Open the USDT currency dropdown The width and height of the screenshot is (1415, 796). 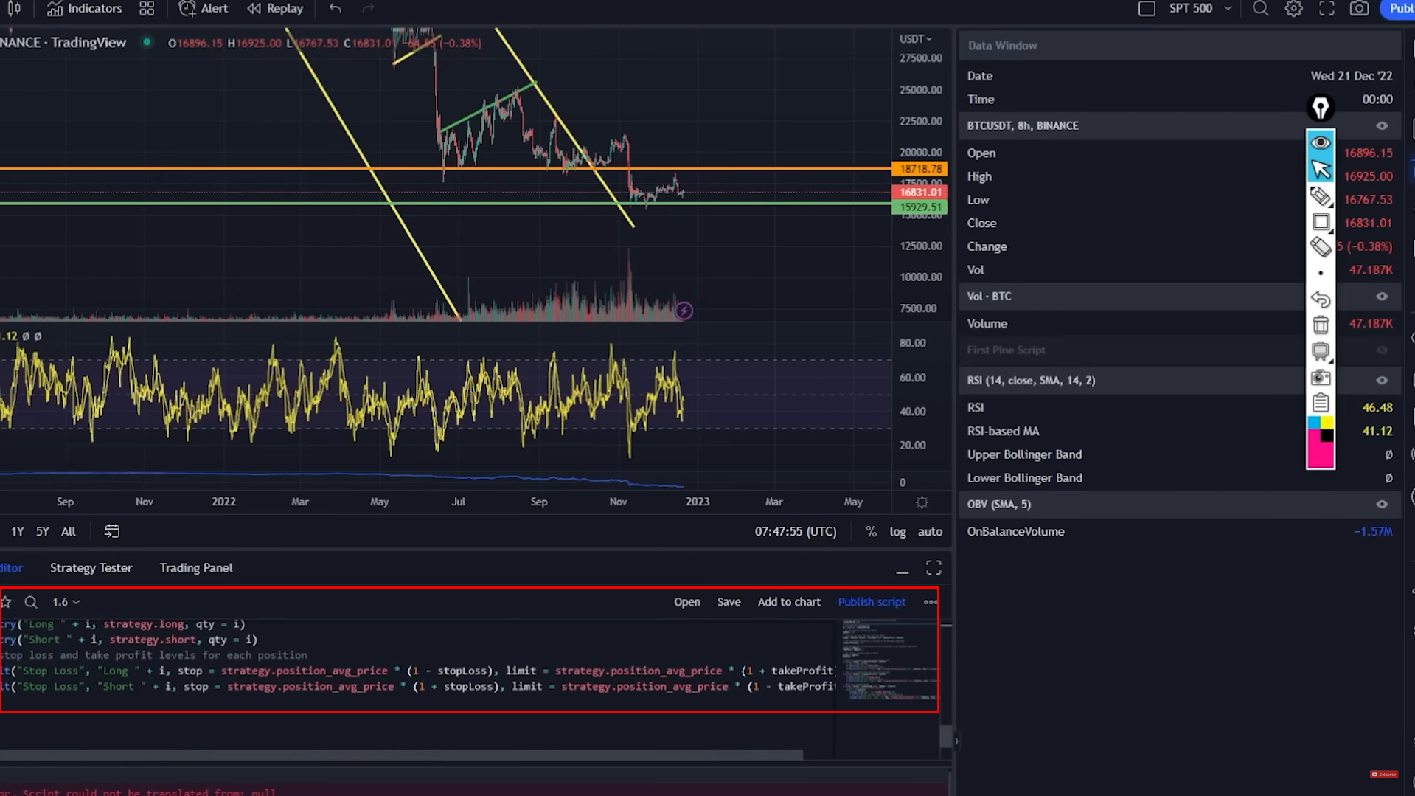[x=916, y=39]
